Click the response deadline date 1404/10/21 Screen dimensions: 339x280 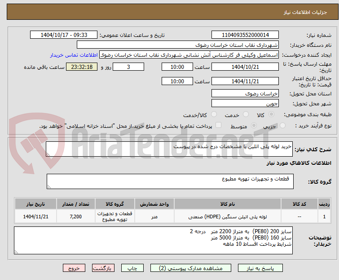pos(245,67)
